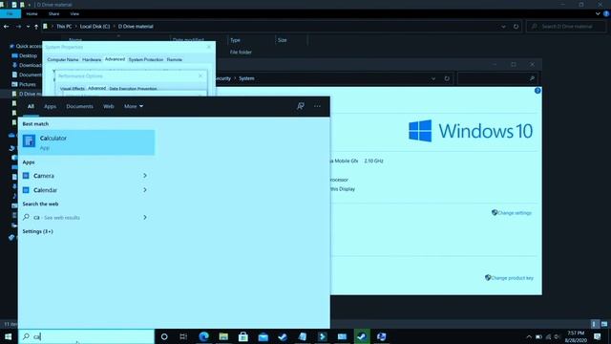The height and width of the screenshot is (344, 611).
Task: Refresh the System control panel window
Action: 447,78
